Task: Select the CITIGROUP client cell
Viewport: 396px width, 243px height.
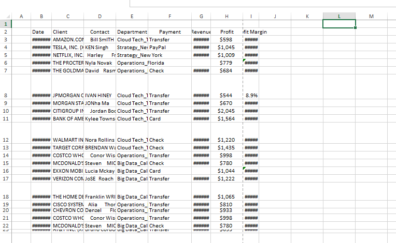Action: click(x=68, y=111)
